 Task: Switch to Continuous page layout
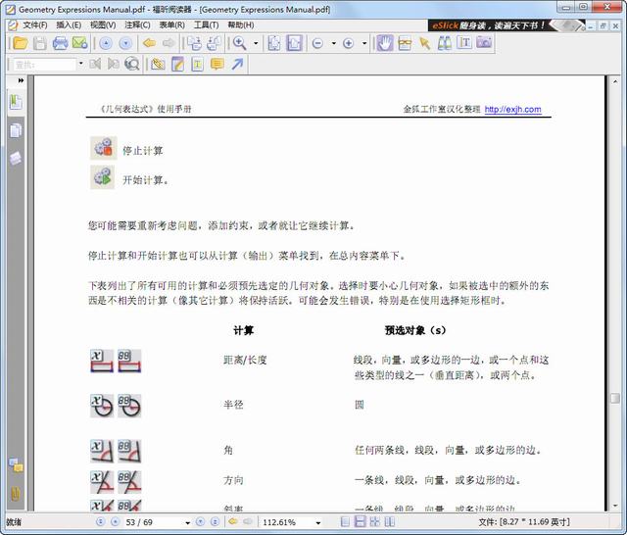(x=360, y=521)
